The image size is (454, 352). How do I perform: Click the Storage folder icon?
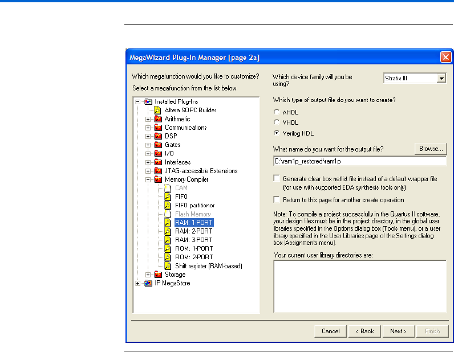pyautogui.click(x=158, y=275)
